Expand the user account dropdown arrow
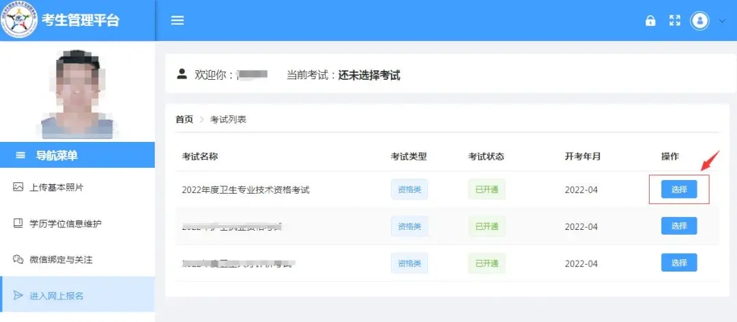This screenshot has width=737, height=322. (x=723, y=20)
